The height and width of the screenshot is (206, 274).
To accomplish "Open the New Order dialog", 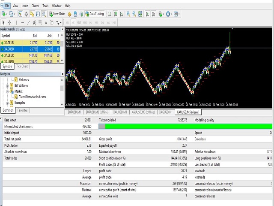I will 57,14.
